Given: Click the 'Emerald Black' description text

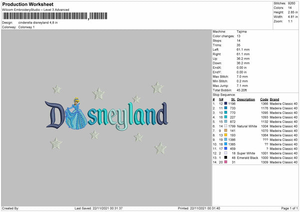Looking at the screenshot, I should [247, 157].
